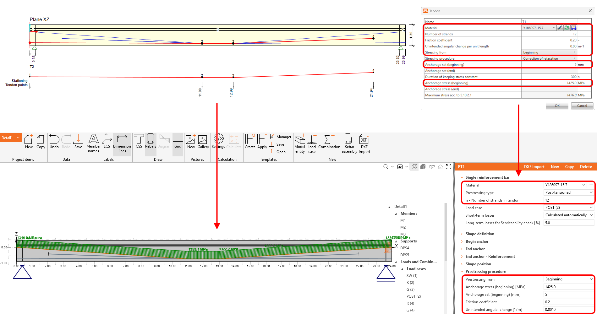Open the Short-term losses dropdown
Viewport: 597px width, 314px height.
coord(569,215)
